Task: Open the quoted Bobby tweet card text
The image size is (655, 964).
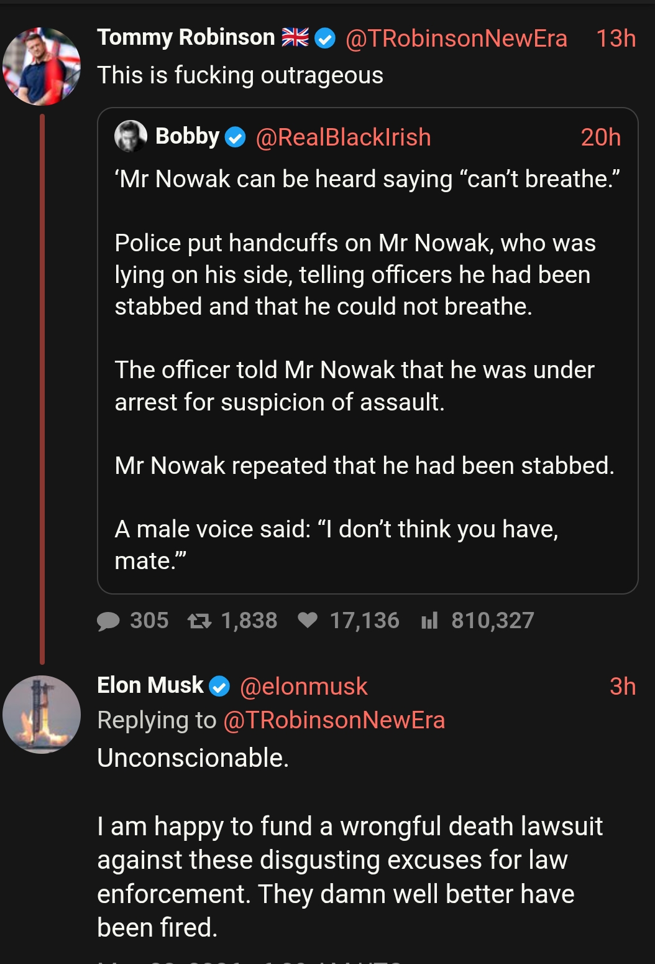Action: [x=367, y=370]
